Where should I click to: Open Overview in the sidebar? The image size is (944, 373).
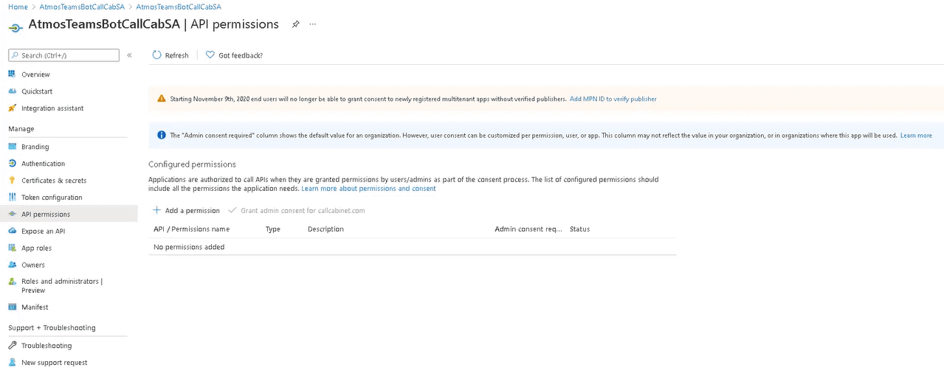pyautogui.click(x=35, y=74)
